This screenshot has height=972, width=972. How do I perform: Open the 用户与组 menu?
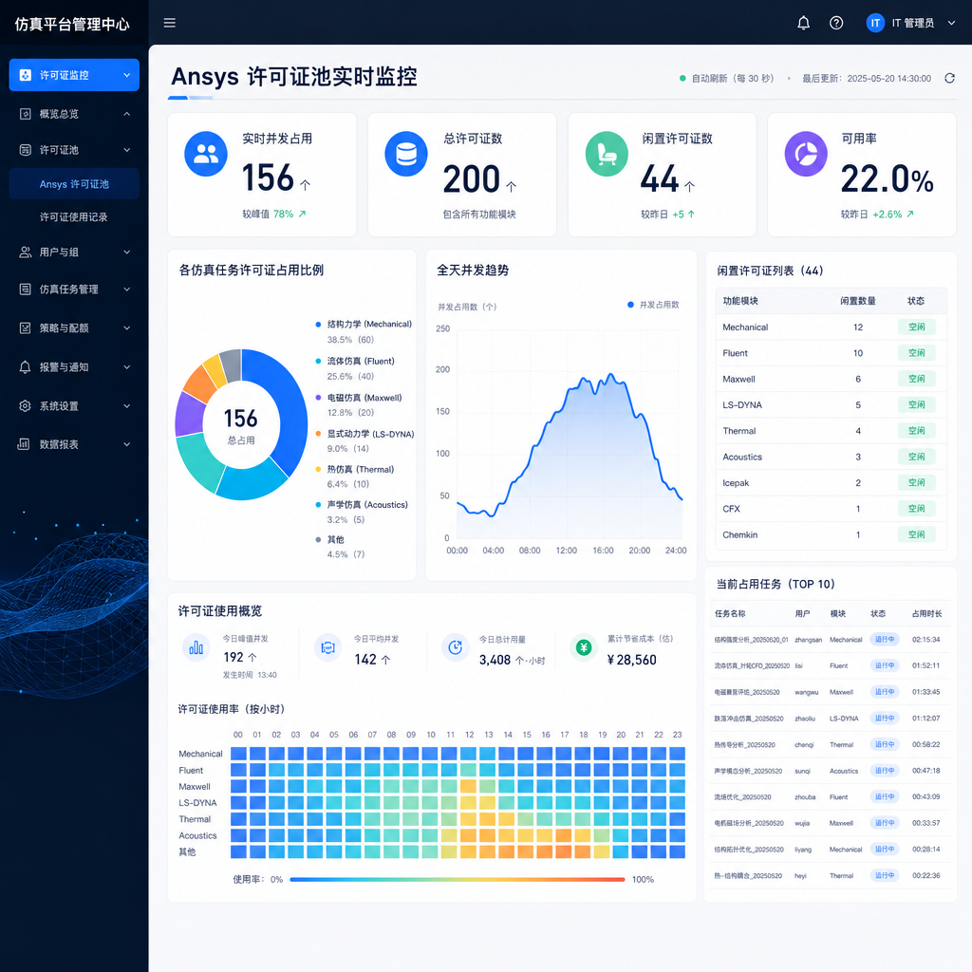[74, 252]
